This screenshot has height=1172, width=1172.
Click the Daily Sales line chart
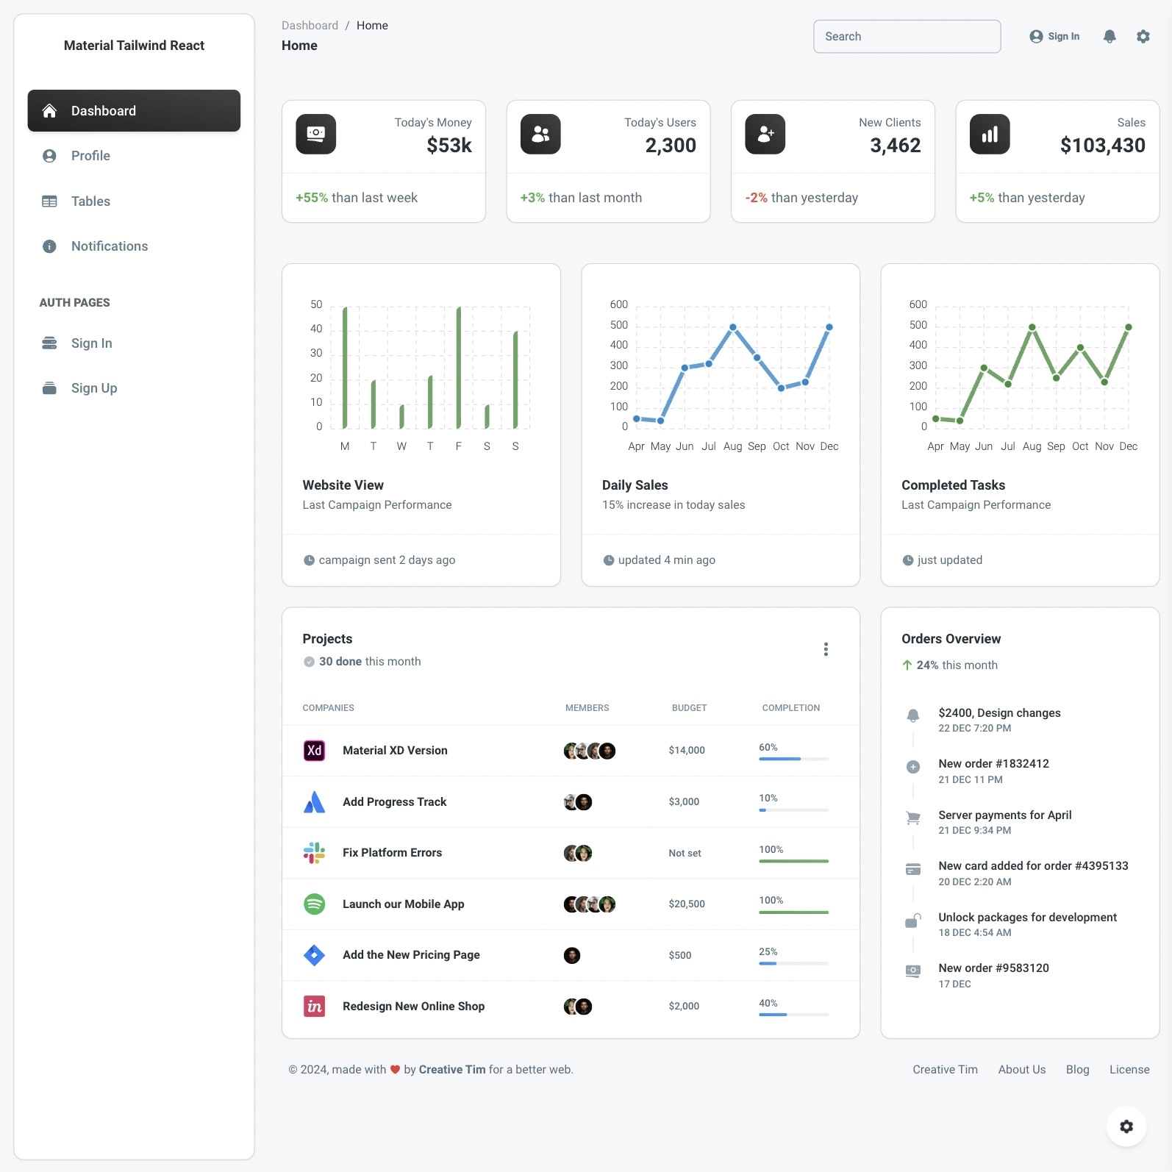721,375
